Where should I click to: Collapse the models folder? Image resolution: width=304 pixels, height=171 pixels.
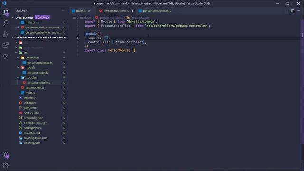coord(18,67)
